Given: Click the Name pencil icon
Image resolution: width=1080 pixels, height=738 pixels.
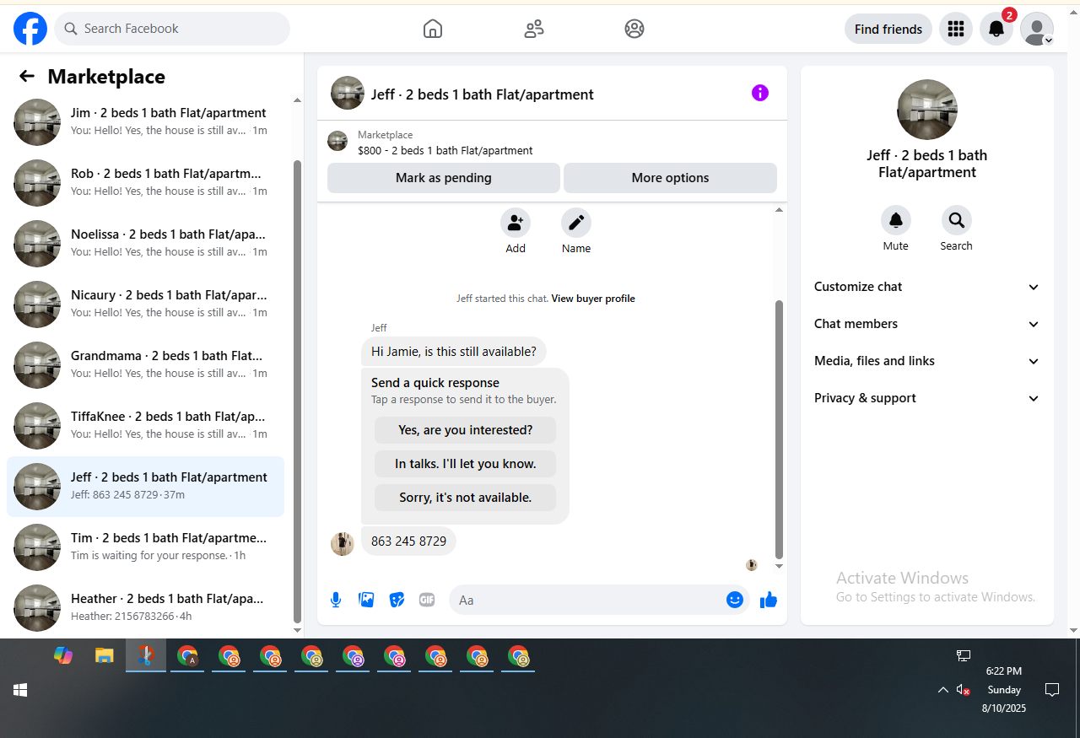Looking at the screenshot, I should (x=576, y=223).
